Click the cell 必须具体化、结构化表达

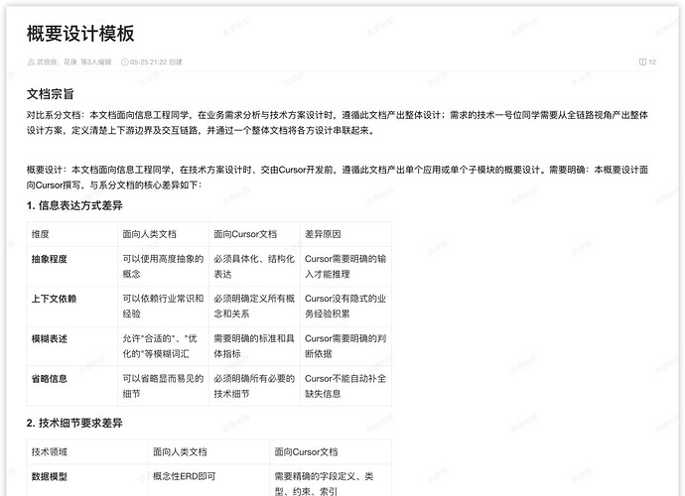[x=255, y=266]
